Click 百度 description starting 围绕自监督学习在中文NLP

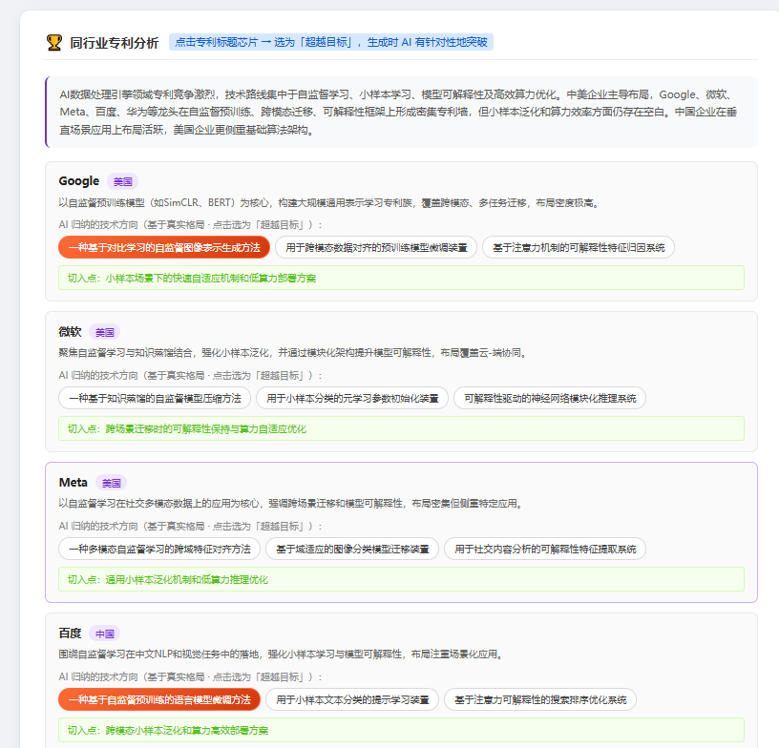tap(283, 654)
